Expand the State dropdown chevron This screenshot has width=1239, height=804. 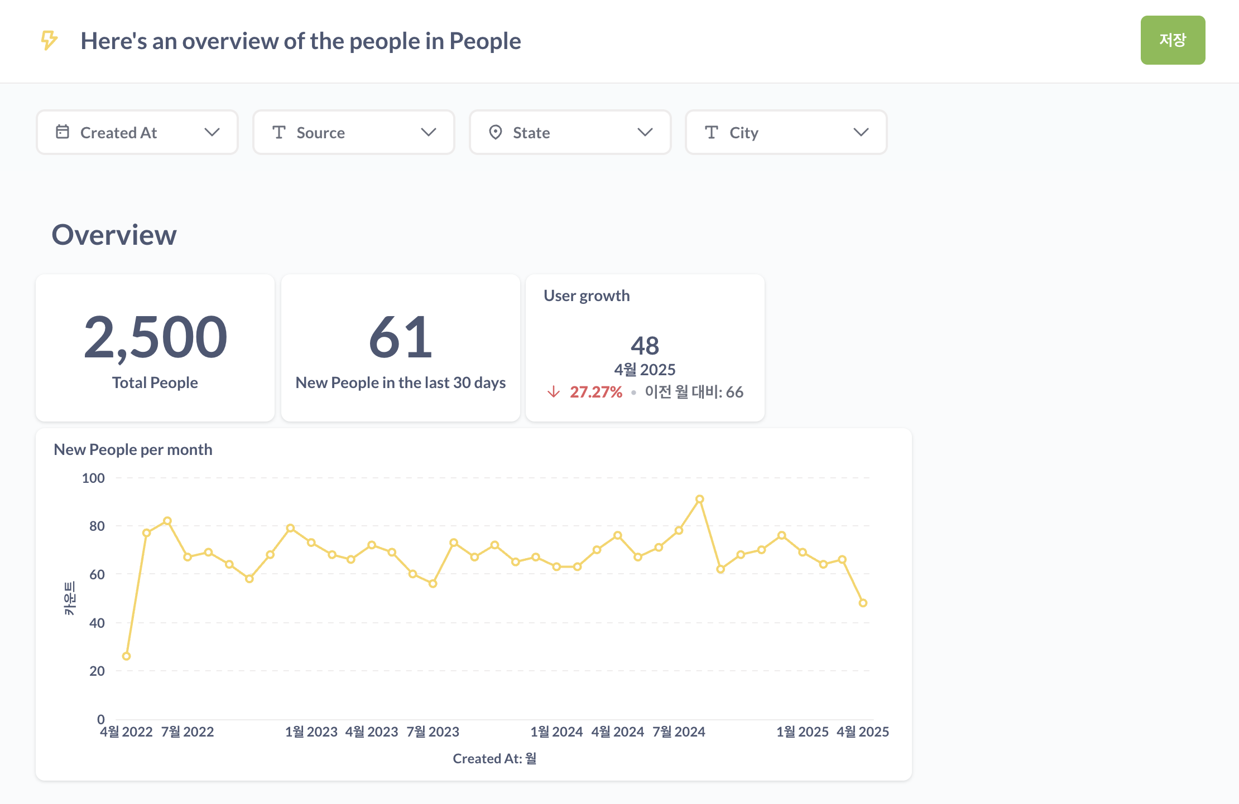(645, 132)
